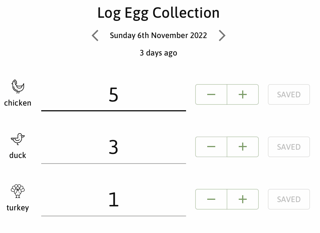Click the Sunday 6th November 2022 date

[158, 35]
